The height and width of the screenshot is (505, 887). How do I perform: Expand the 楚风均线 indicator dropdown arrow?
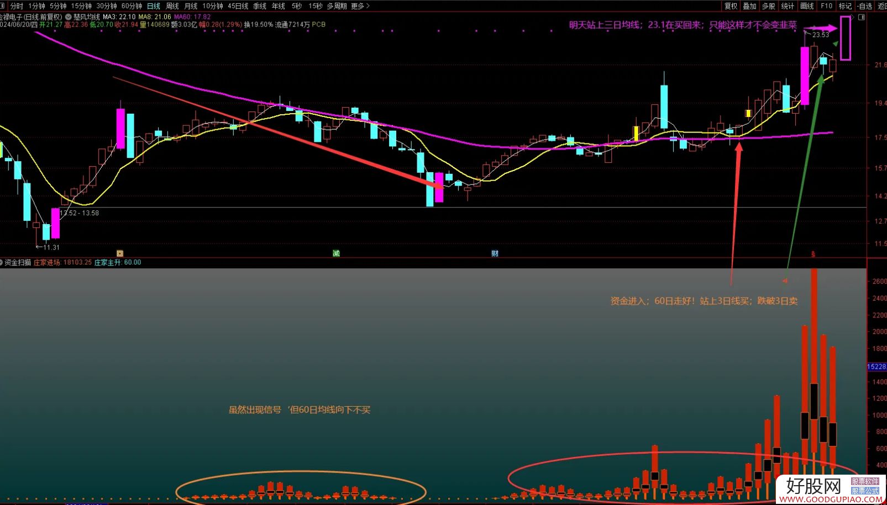(69, 17)
